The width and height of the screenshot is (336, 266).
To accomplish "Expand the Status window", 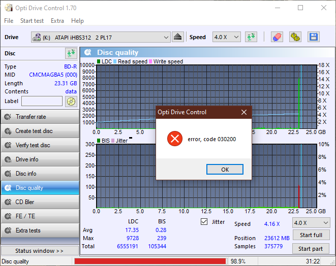I will pyautogui.click(x=40, y=251).
